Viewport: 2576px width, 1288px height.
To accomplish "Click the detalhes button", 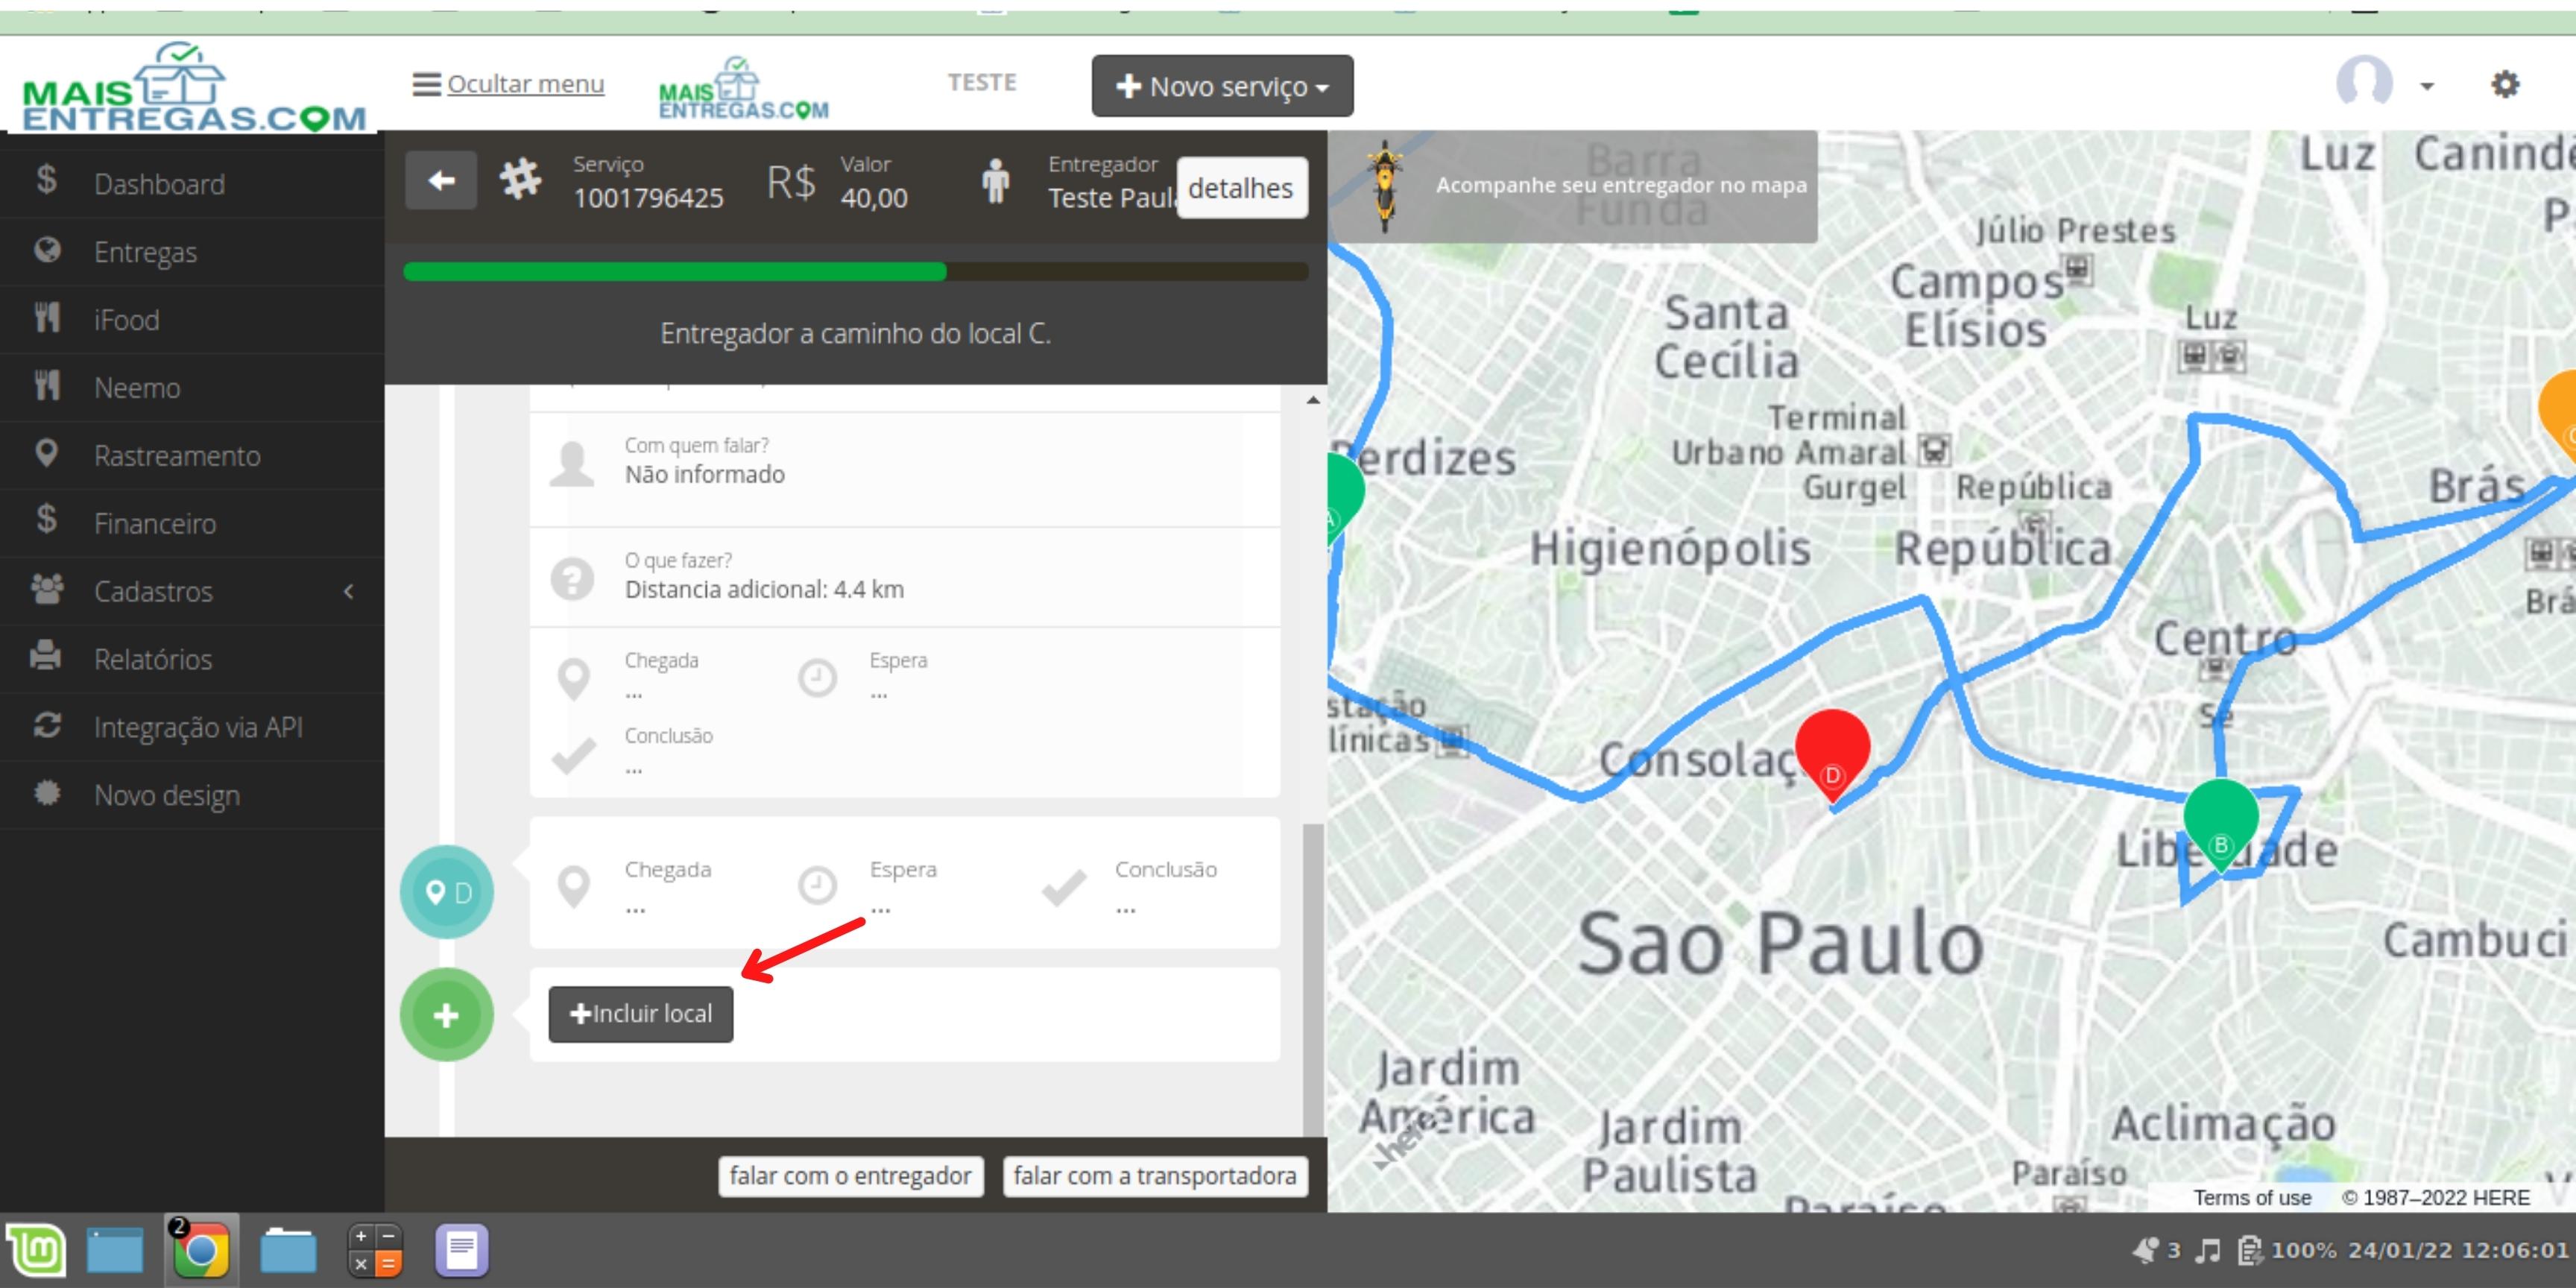I will click(1241, 188).
